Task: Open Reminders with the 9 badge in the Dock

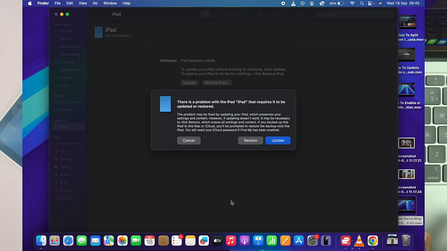Action: coord(177,241)
